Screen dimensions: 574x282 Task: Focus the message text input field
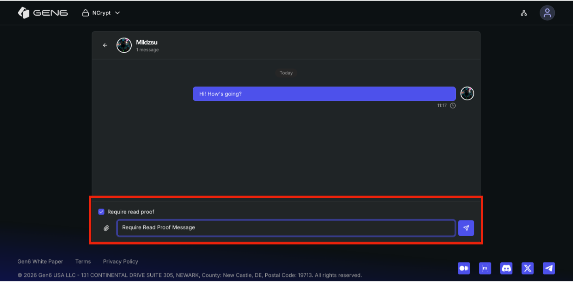coord(286,228)
